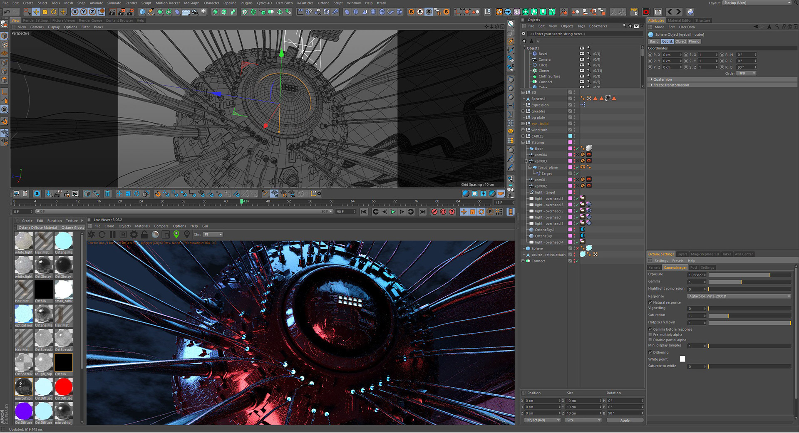Toggle the Y-axis lock icon
This screenshot has height=433, width=799.
(x=84, y=12)
